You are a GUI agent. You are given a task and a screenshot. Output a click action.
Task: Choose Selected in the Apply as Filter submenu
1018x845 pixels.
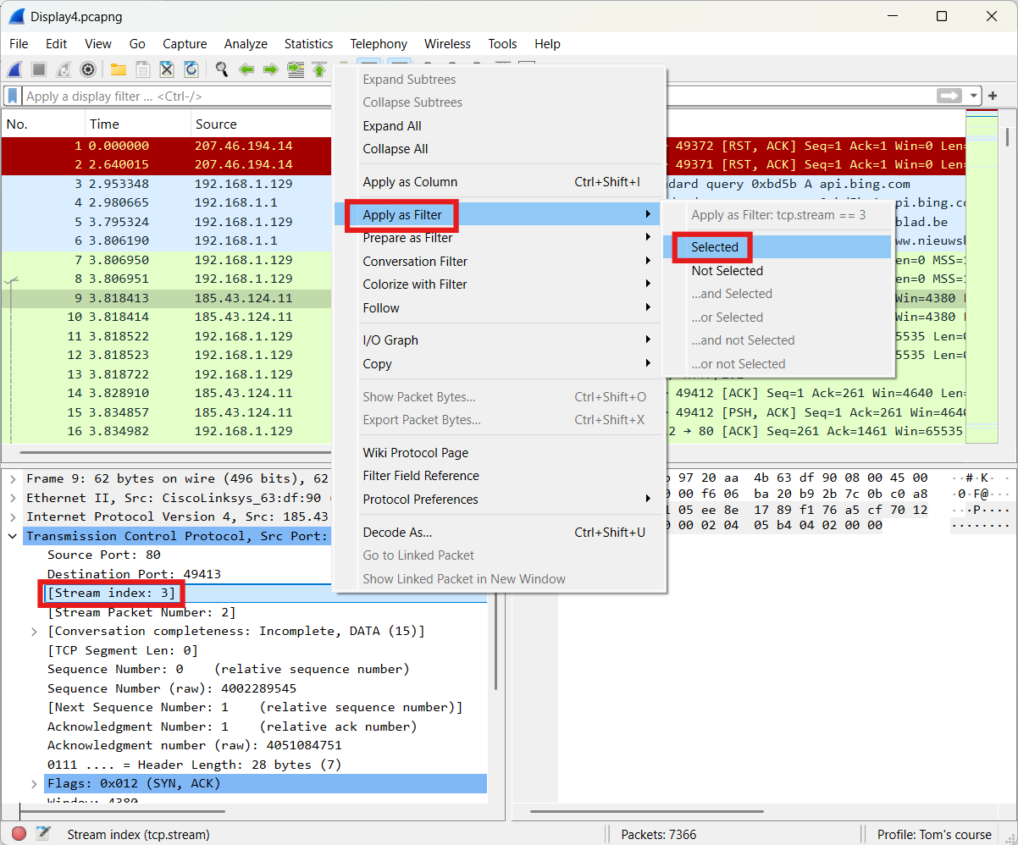777,247
